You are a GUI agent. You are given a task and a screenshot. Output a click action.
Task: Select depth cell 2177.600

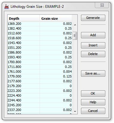pos(24,81)
